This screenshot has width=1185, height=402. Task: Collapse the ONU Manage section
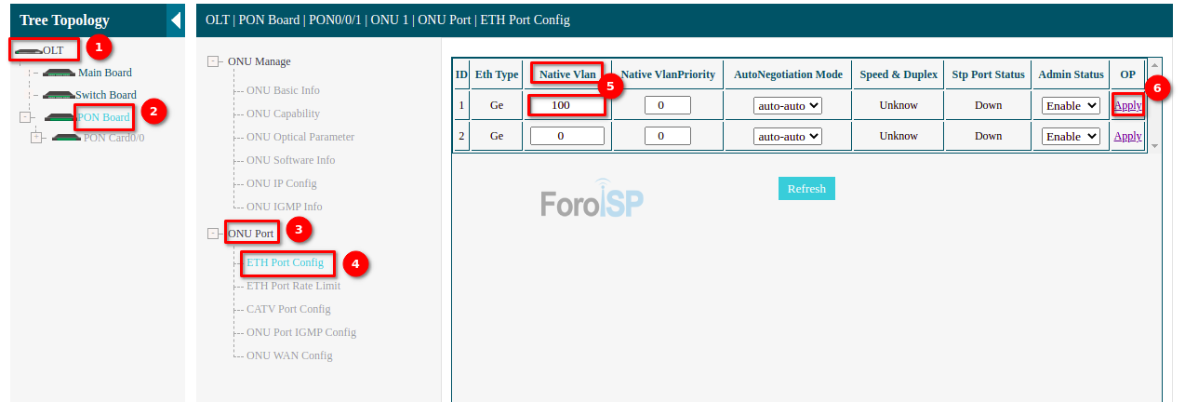(x=214, y=61)
